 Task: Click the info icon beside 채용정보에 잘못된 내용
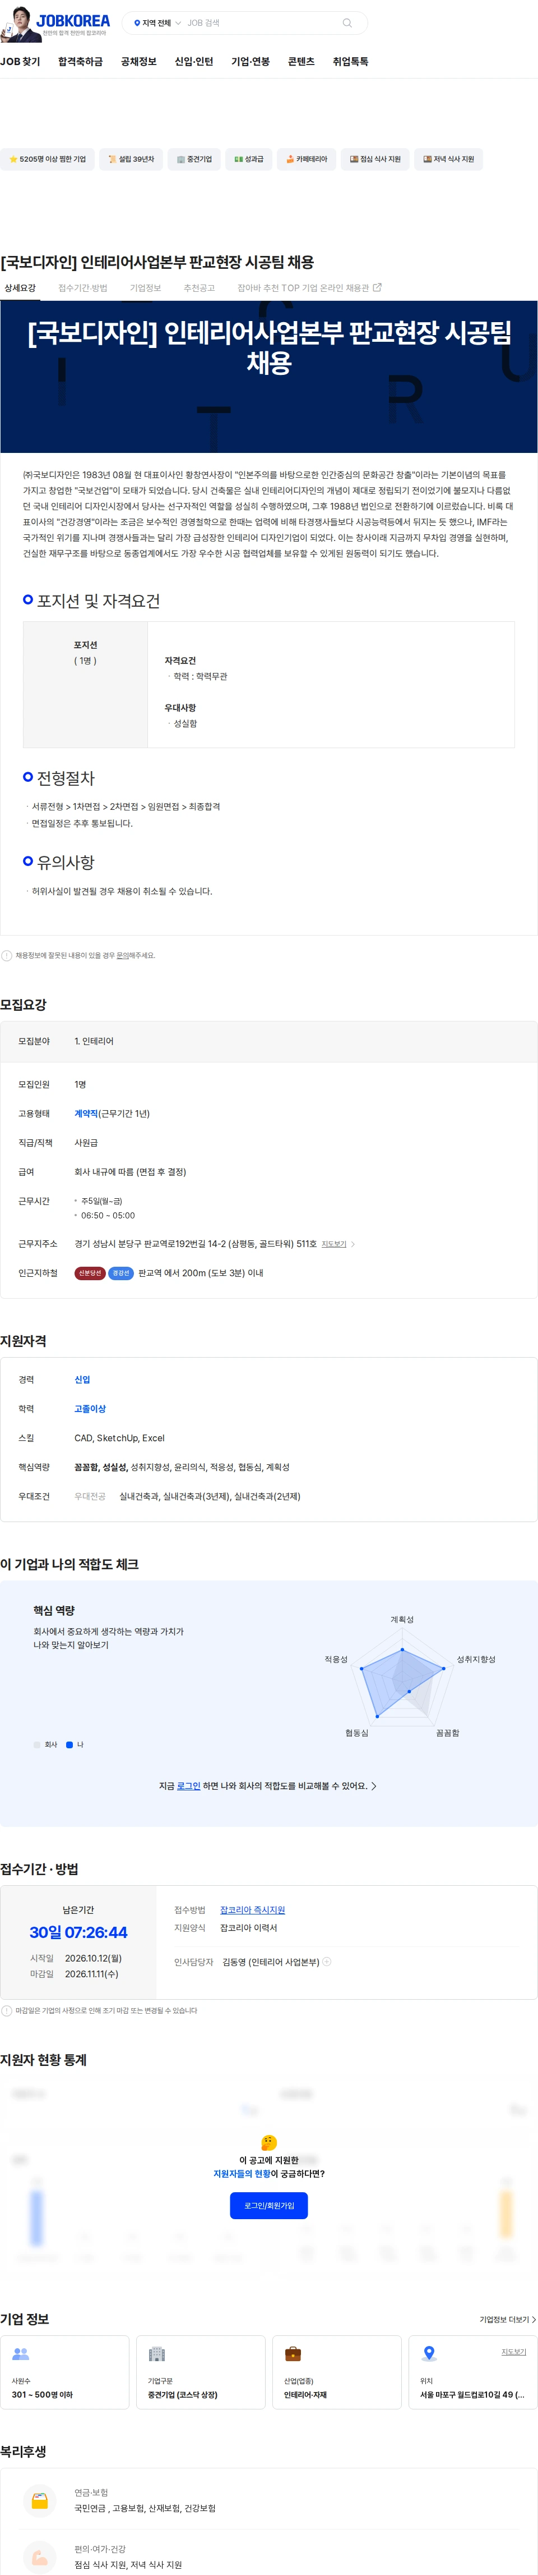7,956
